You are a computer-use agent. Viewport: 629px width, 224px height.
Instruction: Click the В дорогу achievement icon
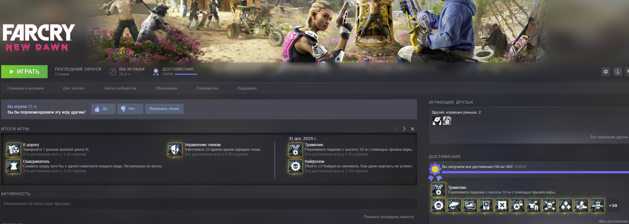click(13, 150)
